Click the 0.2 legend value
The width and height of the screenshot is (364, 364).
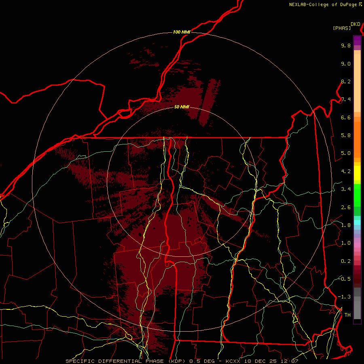346,261
